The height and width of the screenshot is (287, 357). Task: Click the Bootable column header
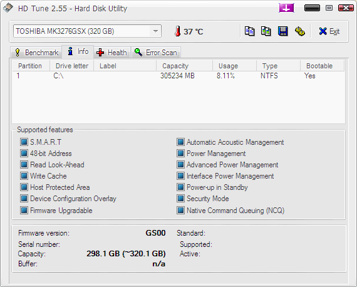(x=322, y=66)
